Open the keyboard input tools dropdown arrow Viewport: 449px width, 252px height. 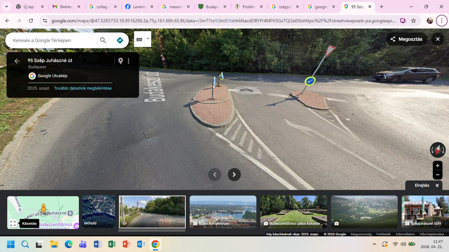tap(148, 39)
